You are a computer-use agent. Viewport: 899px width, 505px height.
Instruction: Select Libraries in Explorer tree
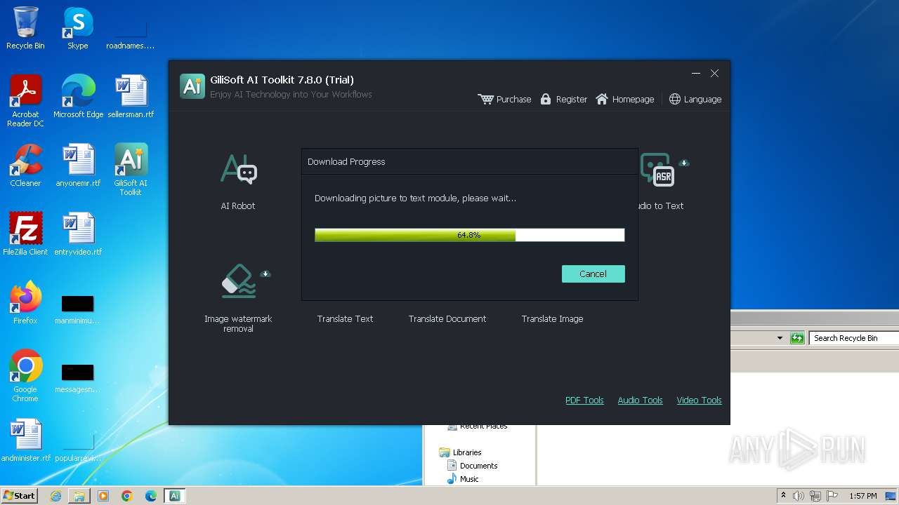(461, 452)
